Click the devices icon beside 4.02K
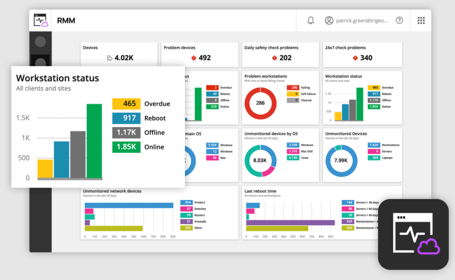Screen dimensions: 455x280 click(110, 58)
